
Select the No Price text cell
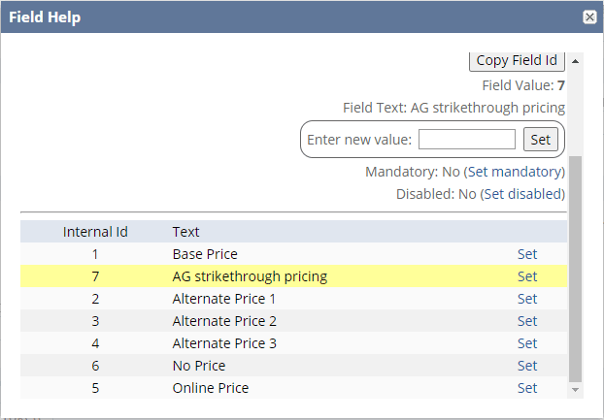click(199, 366)
